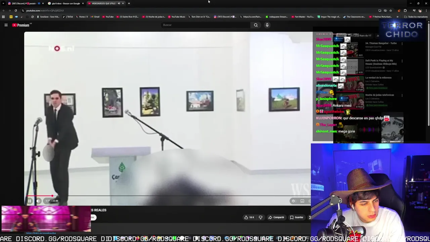Image resolution: width=430 pixels, height=242 pixels.
Task: Open Imgur bookmark
Action: [329, 17]
